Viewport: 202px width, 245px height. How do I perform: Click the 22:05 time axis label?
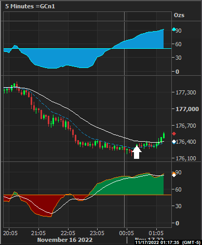(68, 233)
